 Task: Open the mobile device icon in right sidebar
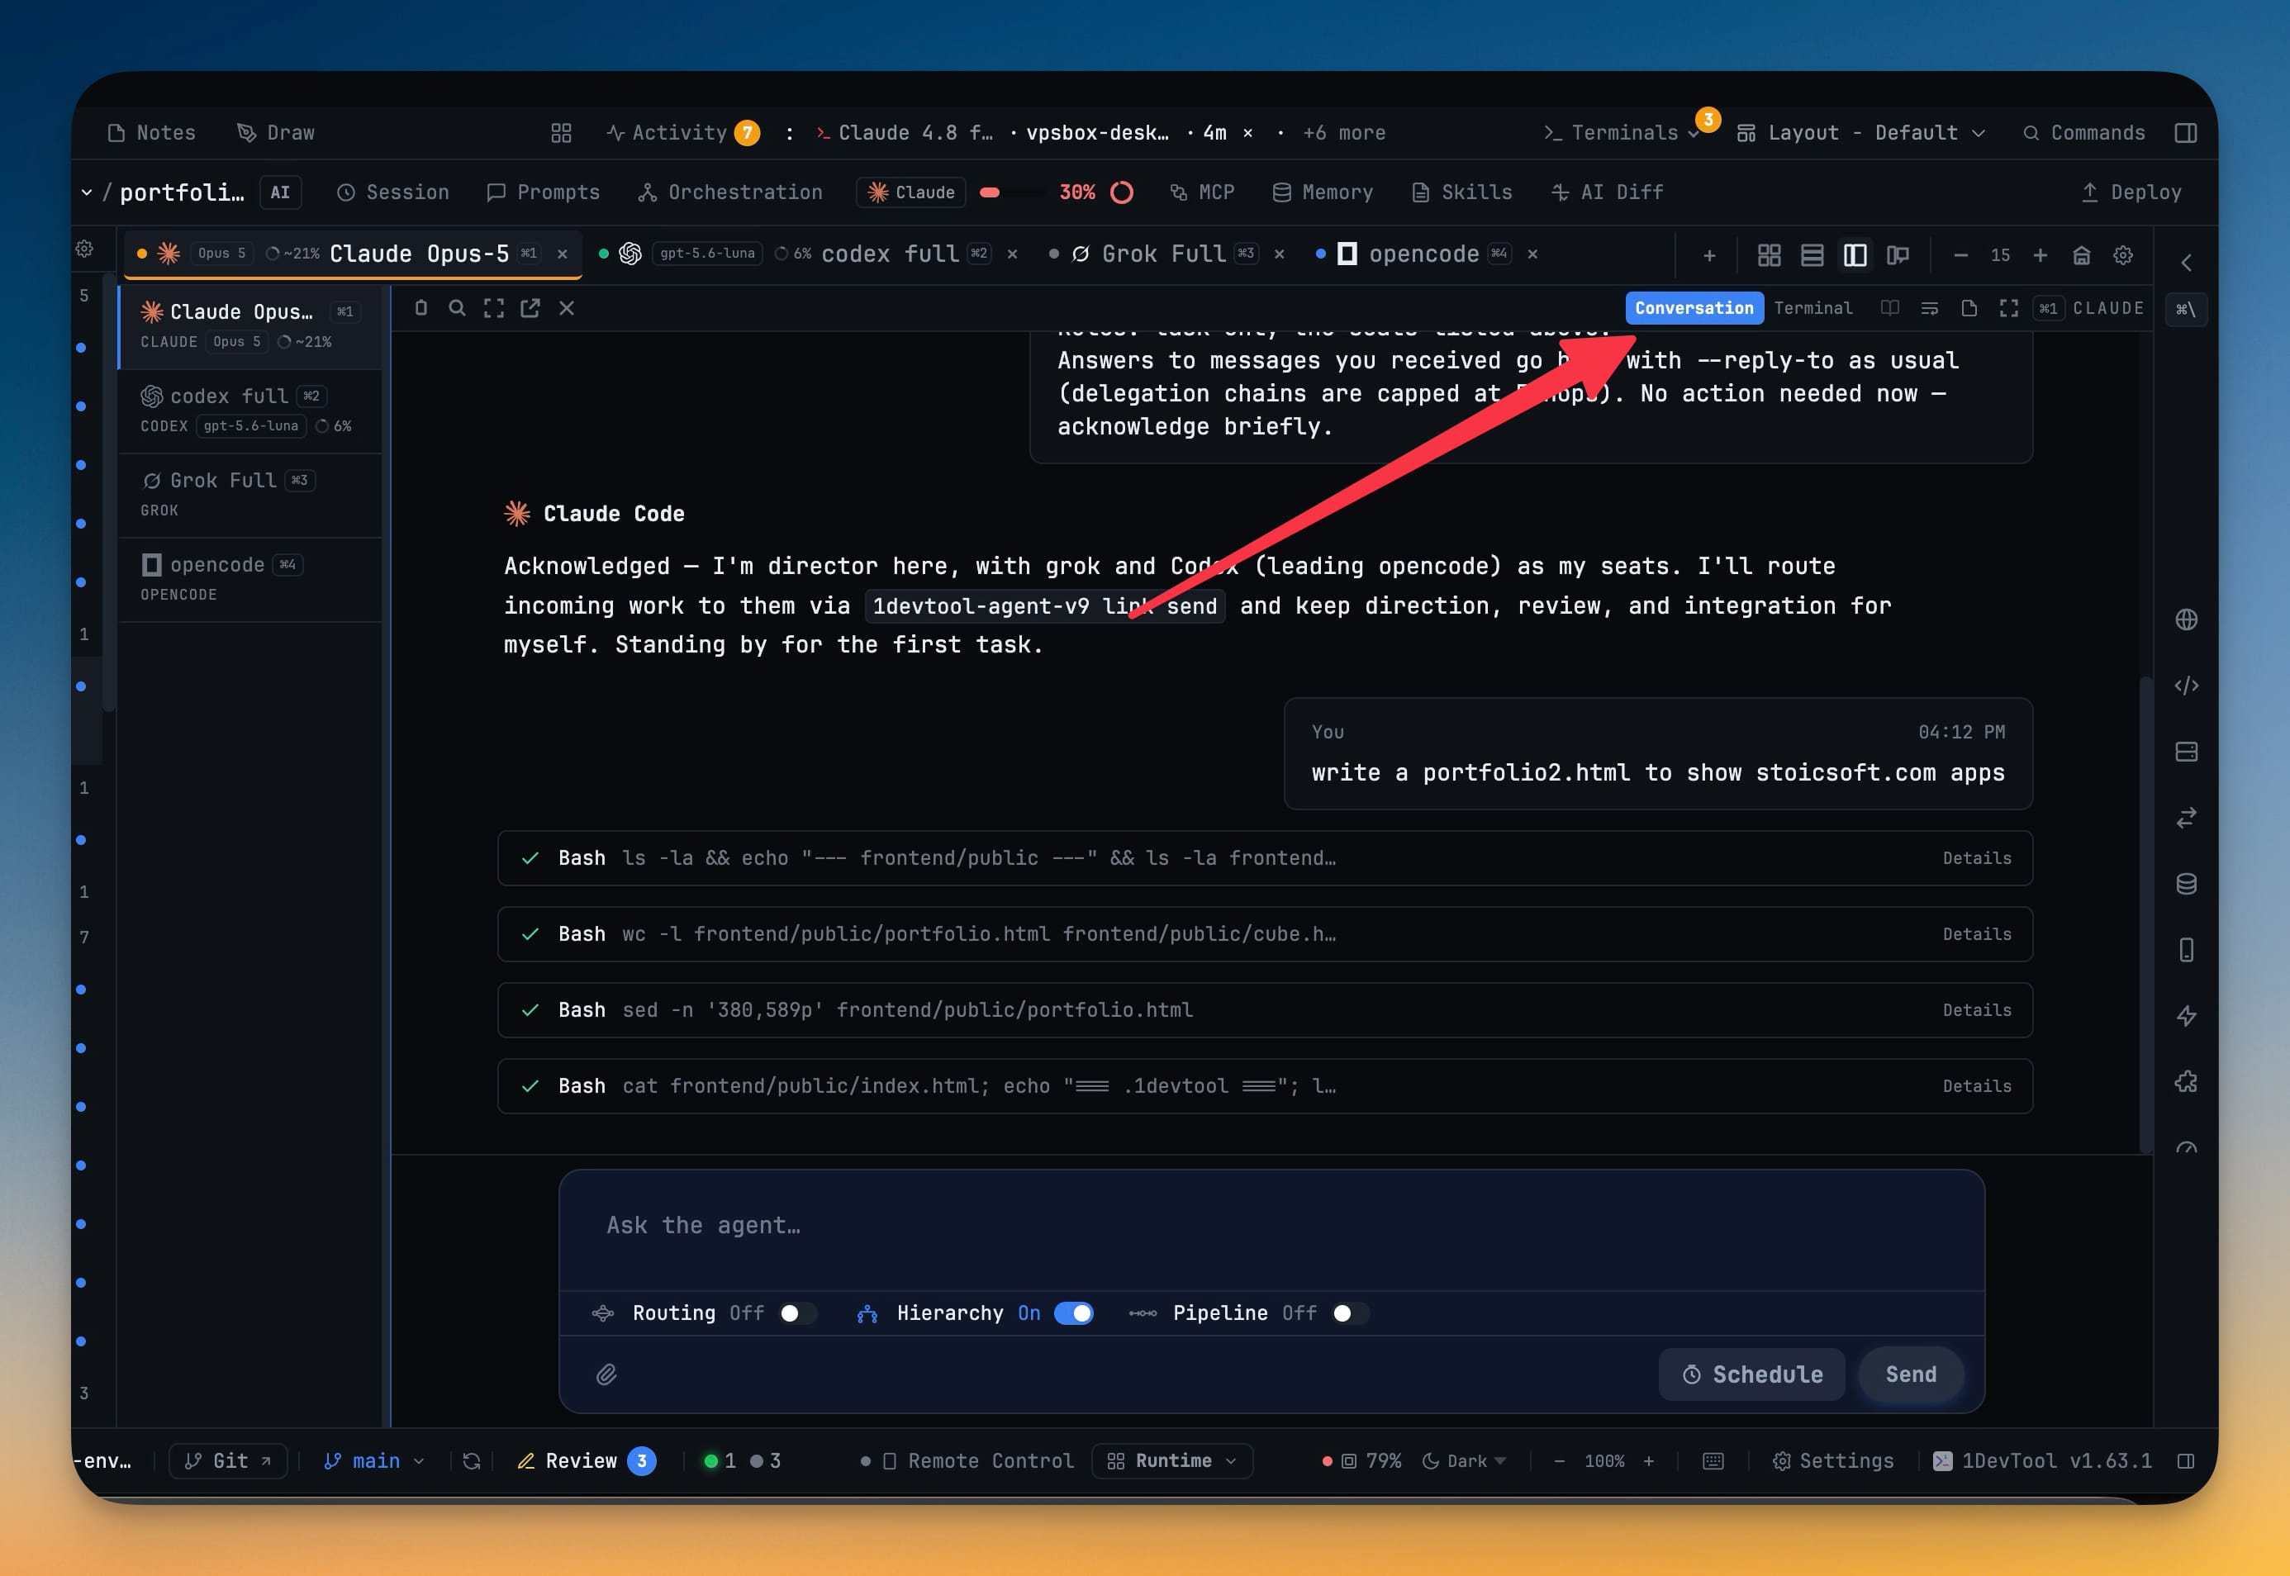click(x=2185, y=950)
